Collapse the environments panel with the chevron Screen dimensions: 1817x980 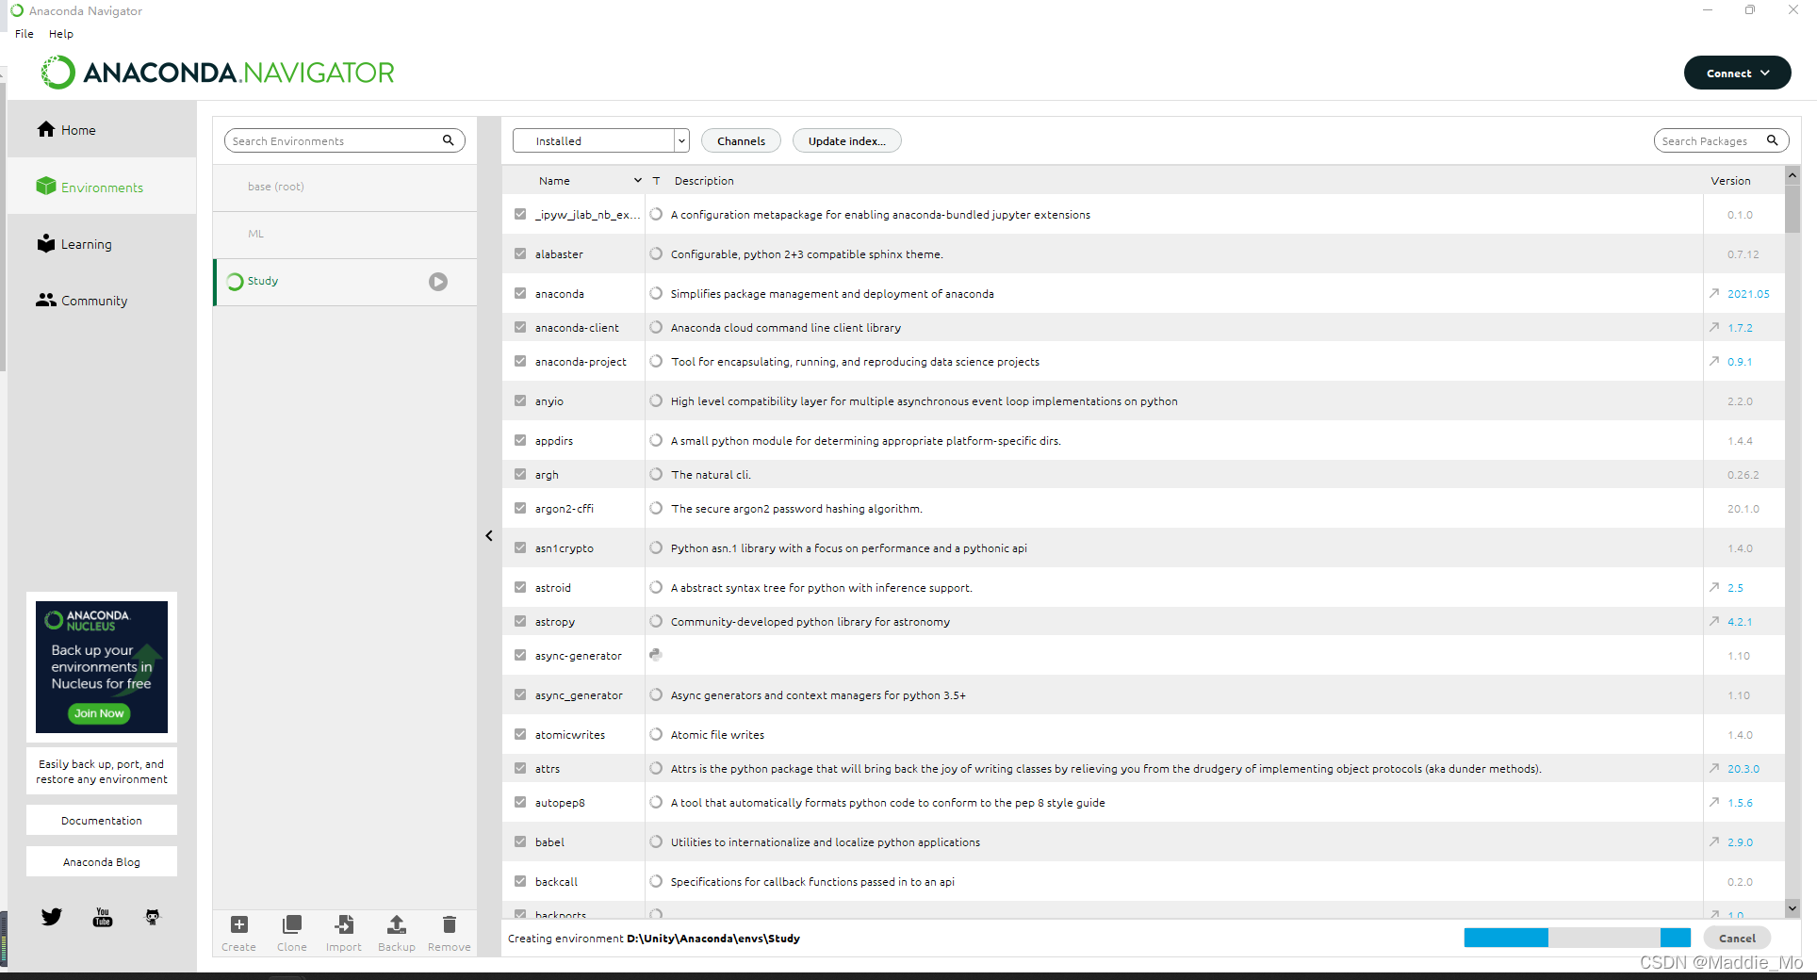click(x=489, y=536)
